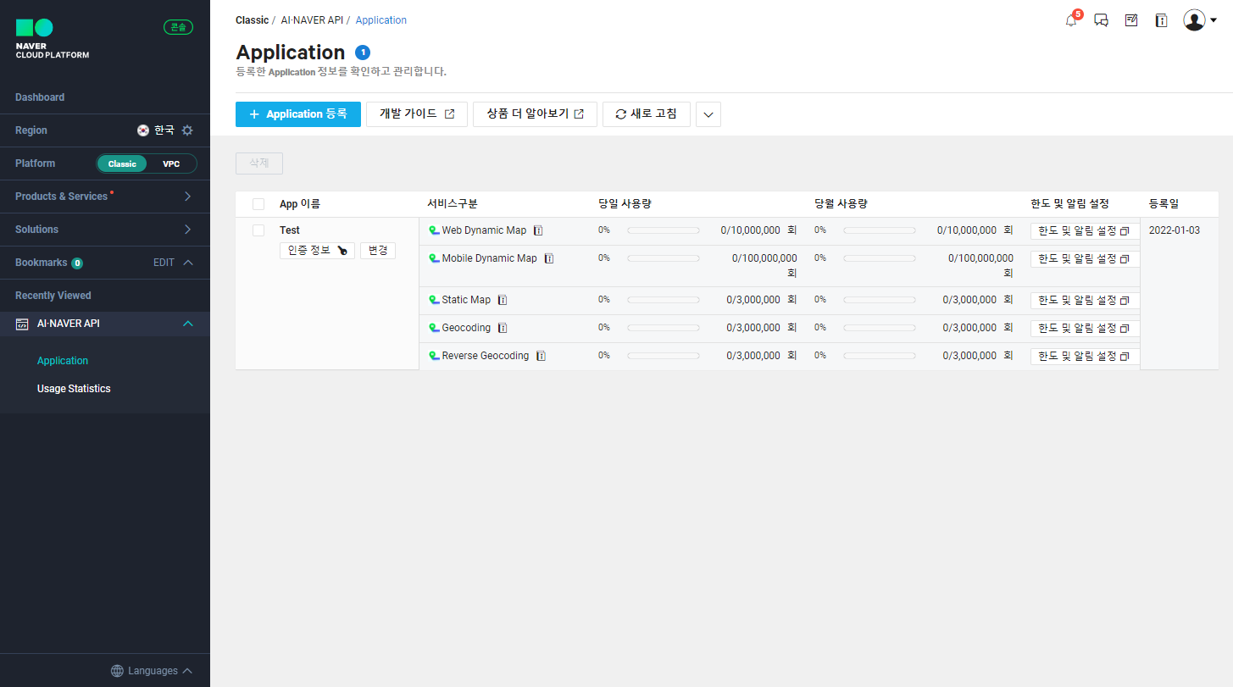Select the header checkbox for all apps
The image size is (1233, 687).
point(258,204)
